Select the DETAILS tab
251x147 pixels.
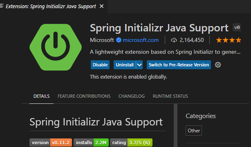coord(41,96)
